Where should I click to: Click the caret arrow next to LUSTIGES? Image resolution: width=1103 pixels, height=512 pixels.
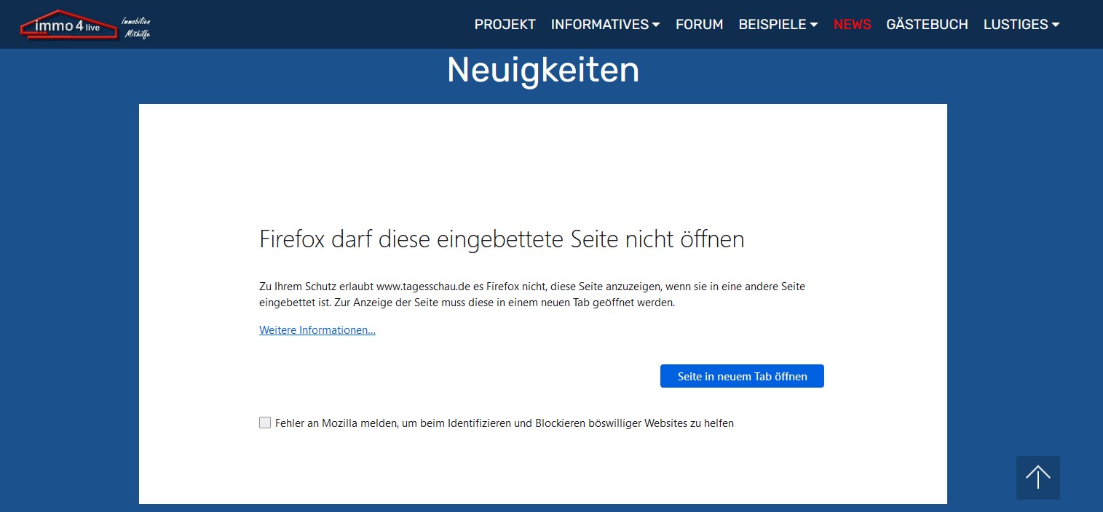pos(1056,25)
